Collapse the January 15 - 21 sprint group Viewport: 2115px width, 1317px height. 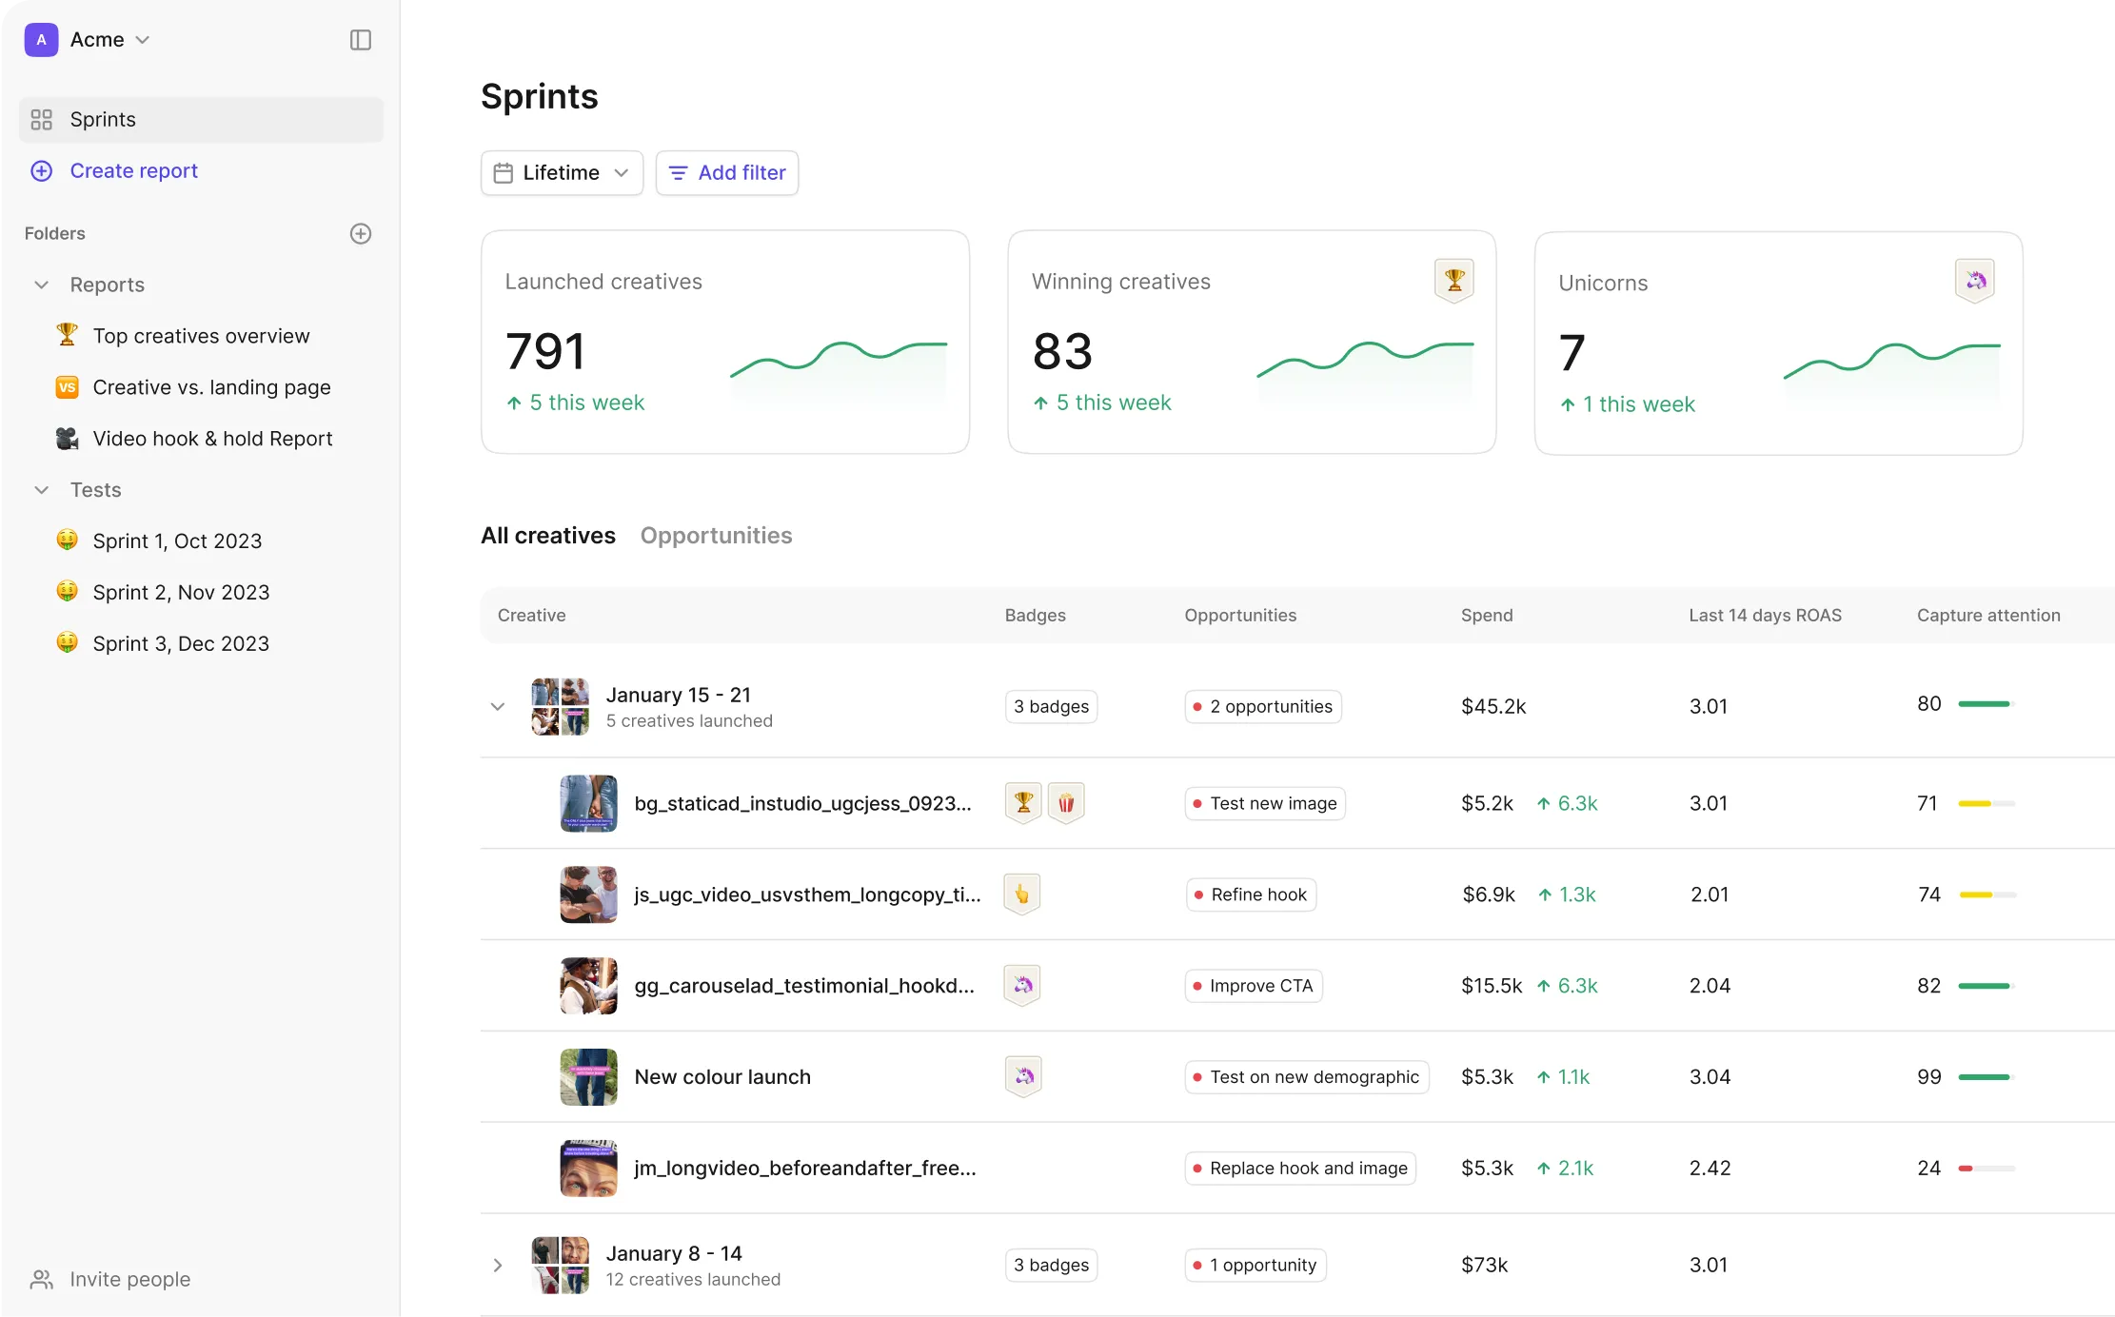point(497,707)
